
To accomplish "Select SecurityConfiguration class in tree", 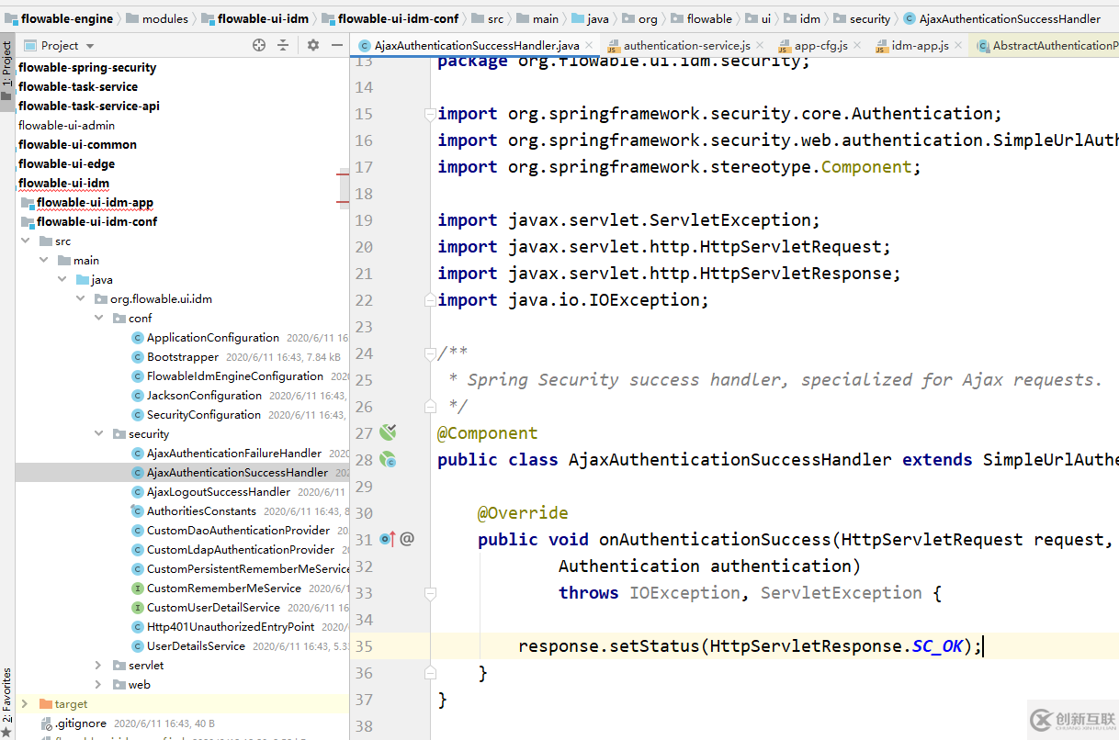I will (204, 414).
